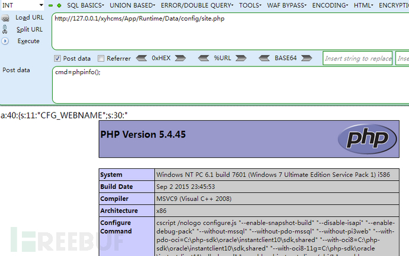This screenshot has height=256, width=409.
Task: Click the cscript configure command value
Action: click(276, 237)
